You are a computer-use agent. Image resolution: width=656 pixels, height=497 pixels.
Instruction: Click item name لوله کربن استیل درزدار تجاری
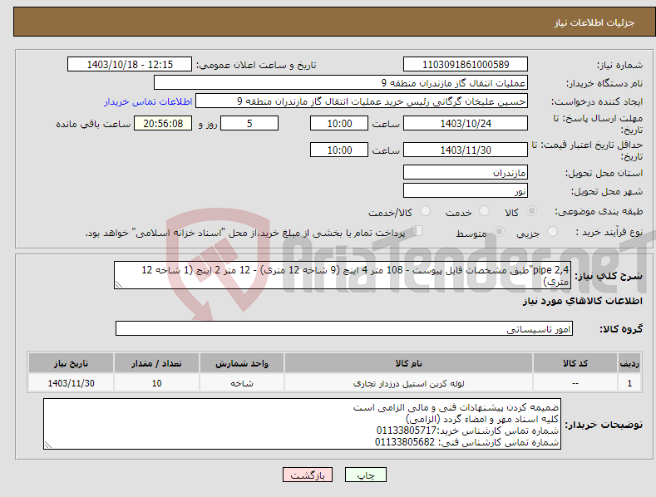[409, 383]
